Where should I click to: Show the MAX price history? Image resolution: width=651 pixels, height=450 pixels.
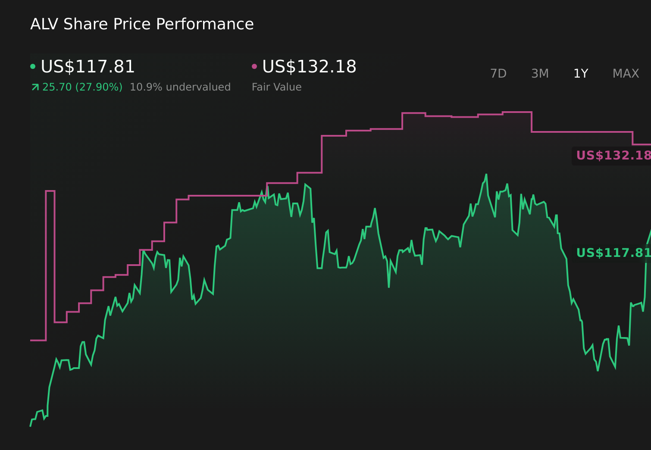626,74
